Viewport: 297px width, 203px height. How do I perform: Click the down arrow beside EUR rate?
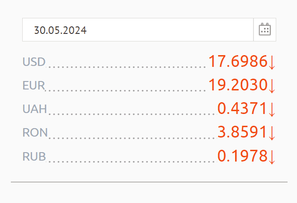coord(272,86)
